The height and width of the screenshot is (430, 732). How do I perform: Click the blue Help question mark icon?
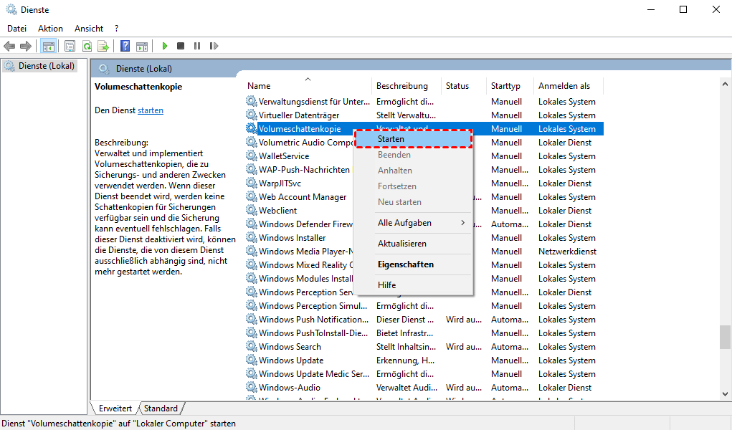point(125,47)
